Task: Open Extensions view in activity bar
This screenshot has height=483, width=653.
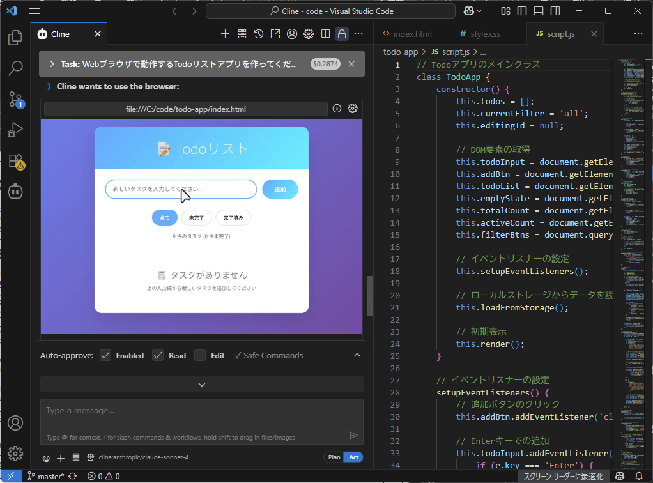Action: 15,161
